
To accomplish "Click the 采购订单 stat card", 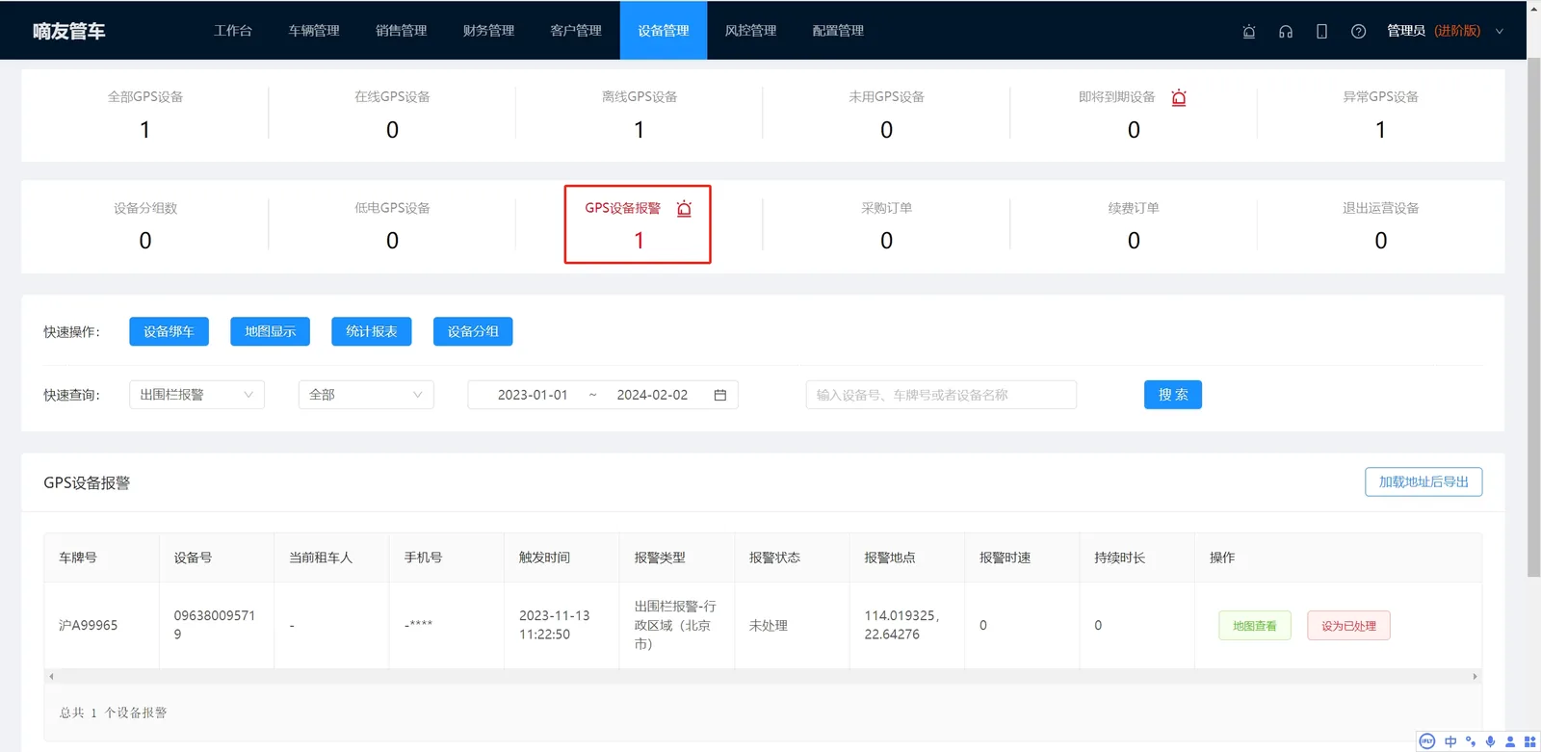I will coord(886,225).
